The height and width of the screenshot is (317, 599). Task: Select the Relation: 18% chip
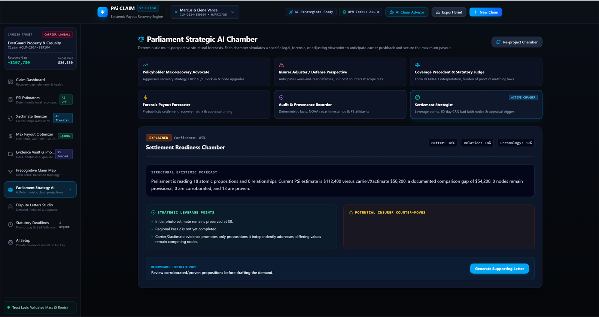[477, 143]
